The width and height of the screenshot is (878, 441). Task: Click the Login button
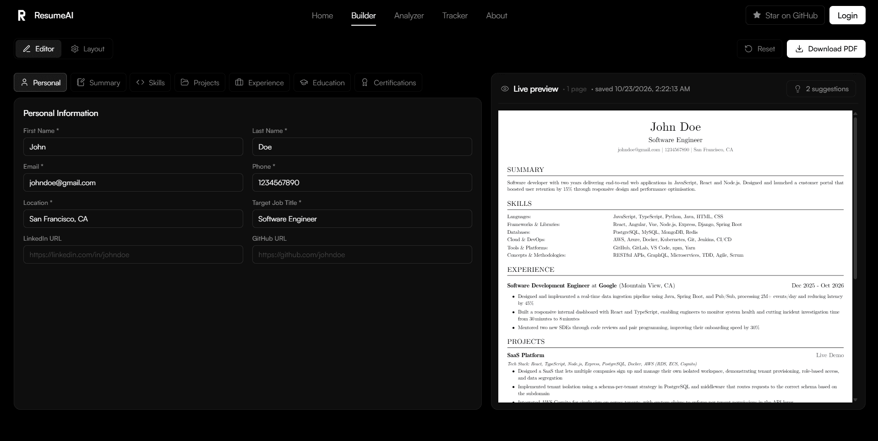(847, 15)
